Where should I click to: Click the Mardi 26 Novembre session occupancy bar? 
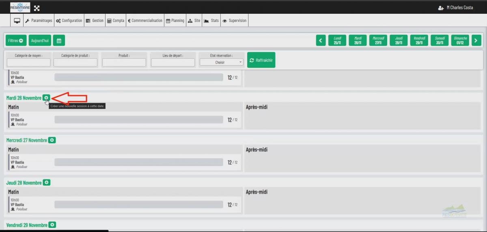click(x=139, y=120)
